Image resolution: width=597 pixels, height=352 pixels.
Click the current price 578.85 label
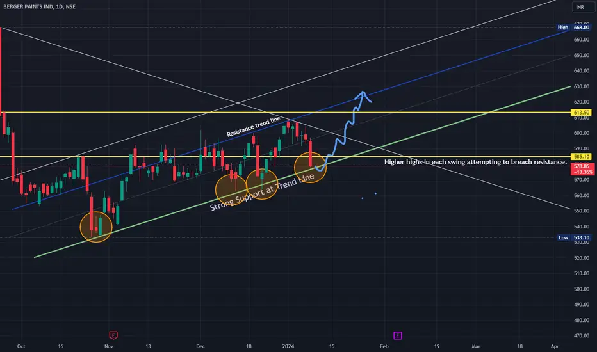[582, 169]
